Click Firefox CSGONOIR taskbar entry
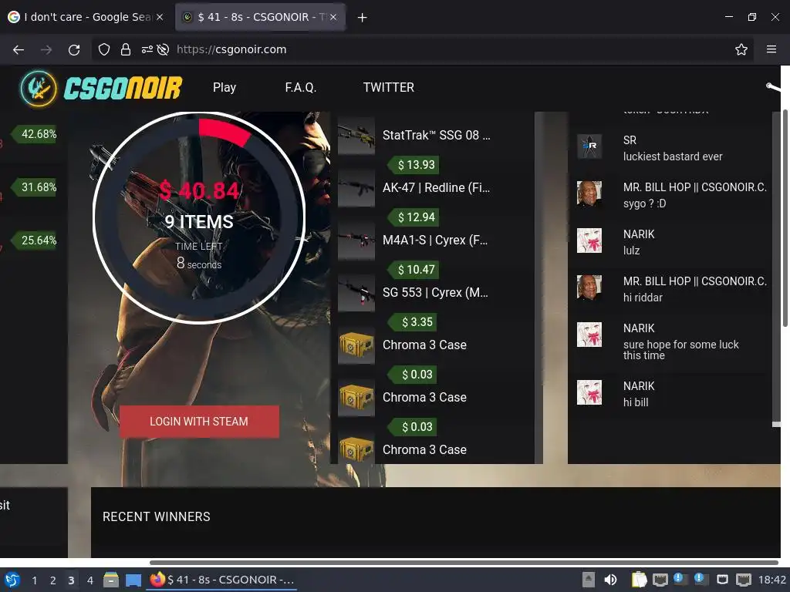 click(221, 580)
